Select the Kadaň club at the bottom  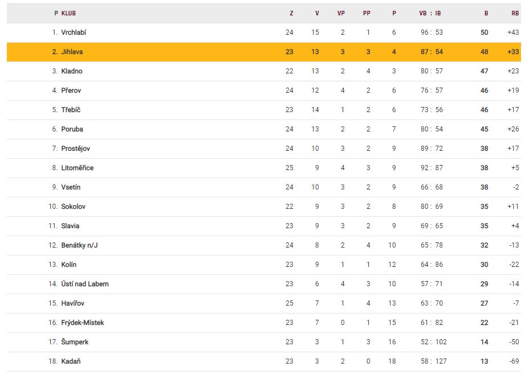pyautogui.click(x=71, y=361)
